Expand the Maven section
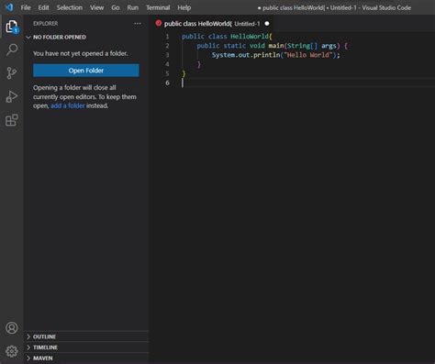 [86, 358]
